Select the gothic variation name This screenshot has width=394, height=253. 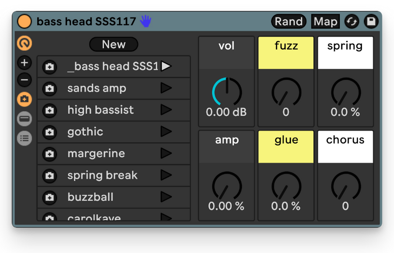[x=85, y=132]
